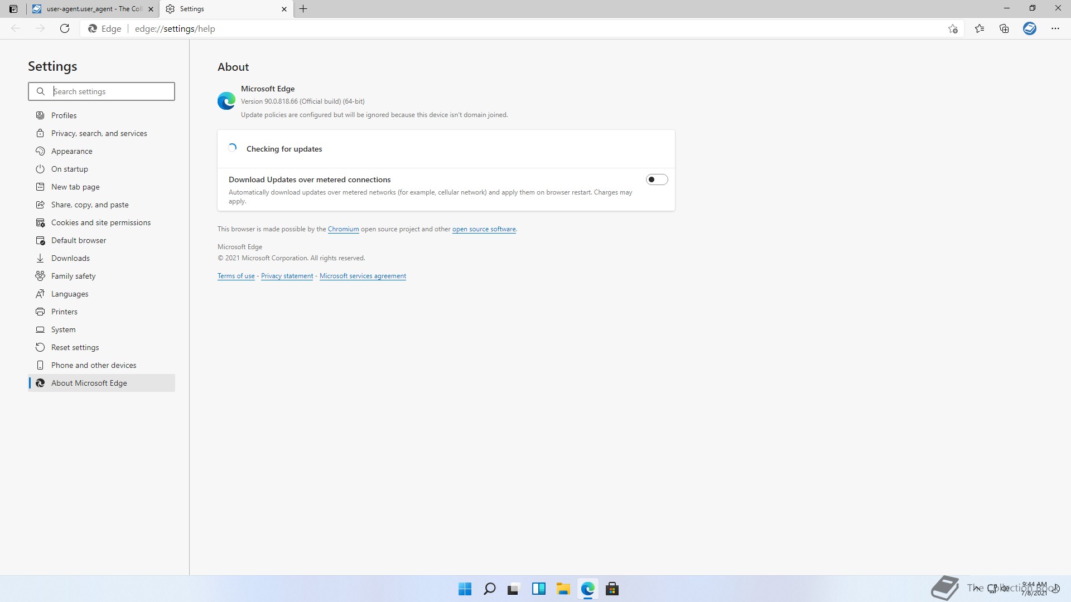Open the Collections icon in toolbar
This screenshot has width=1071, height=602.
[1004, 28]
